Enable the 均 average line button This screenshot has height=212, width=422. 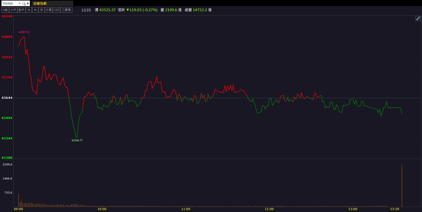tap(29, 10)
